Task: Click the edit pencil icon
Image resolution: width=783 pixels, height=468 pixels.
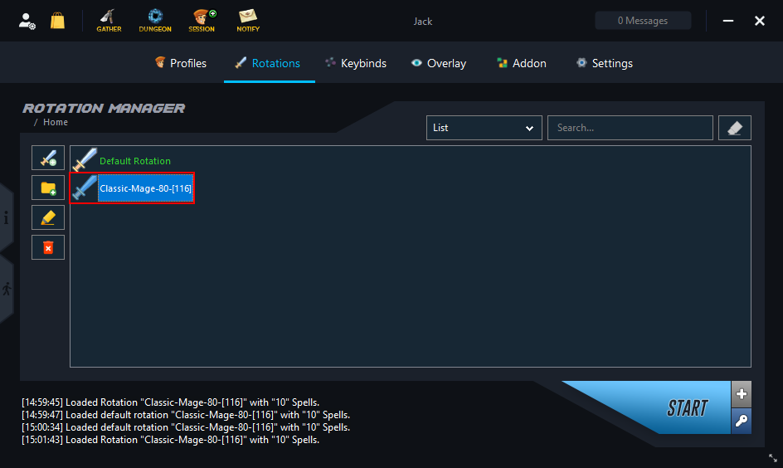Action: (48, 217)
